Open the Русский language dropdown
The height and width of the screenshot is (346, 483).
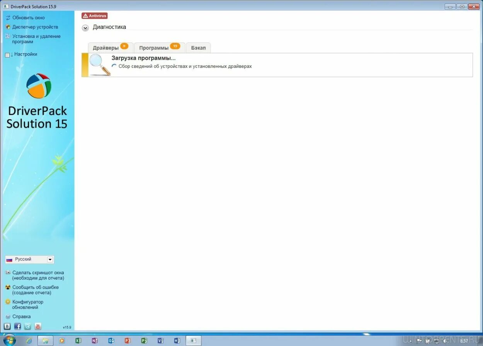[30, 260]
